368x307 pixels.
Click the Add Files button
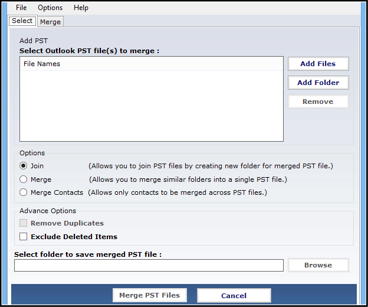click(x=318, y=64)
